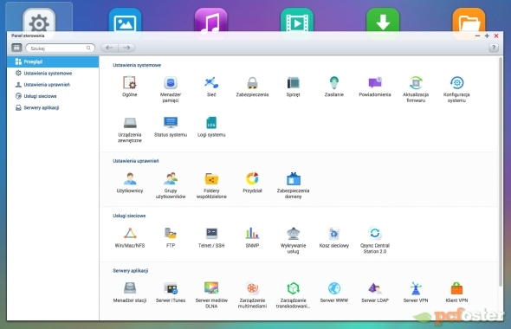Select Serwery aplikacji in sidebar
The image size is (511, 329).
point(53,107)
